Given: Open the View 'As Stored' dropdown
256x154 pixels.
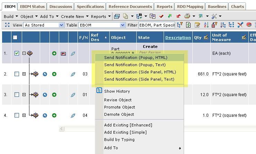Looking at the screenshot, I should point(62,25).
